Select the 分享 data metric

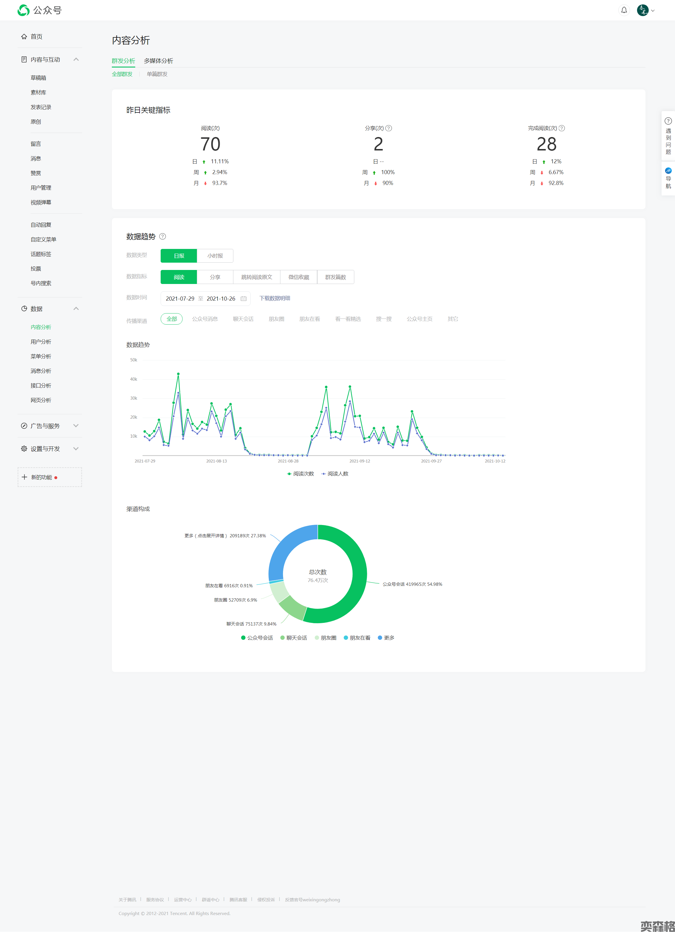215,277
